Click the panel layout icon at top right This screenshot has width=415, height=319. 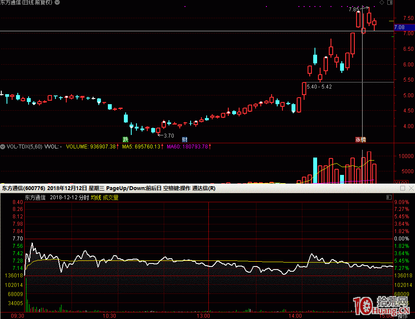pyautogui.click(x=389, y=3)
